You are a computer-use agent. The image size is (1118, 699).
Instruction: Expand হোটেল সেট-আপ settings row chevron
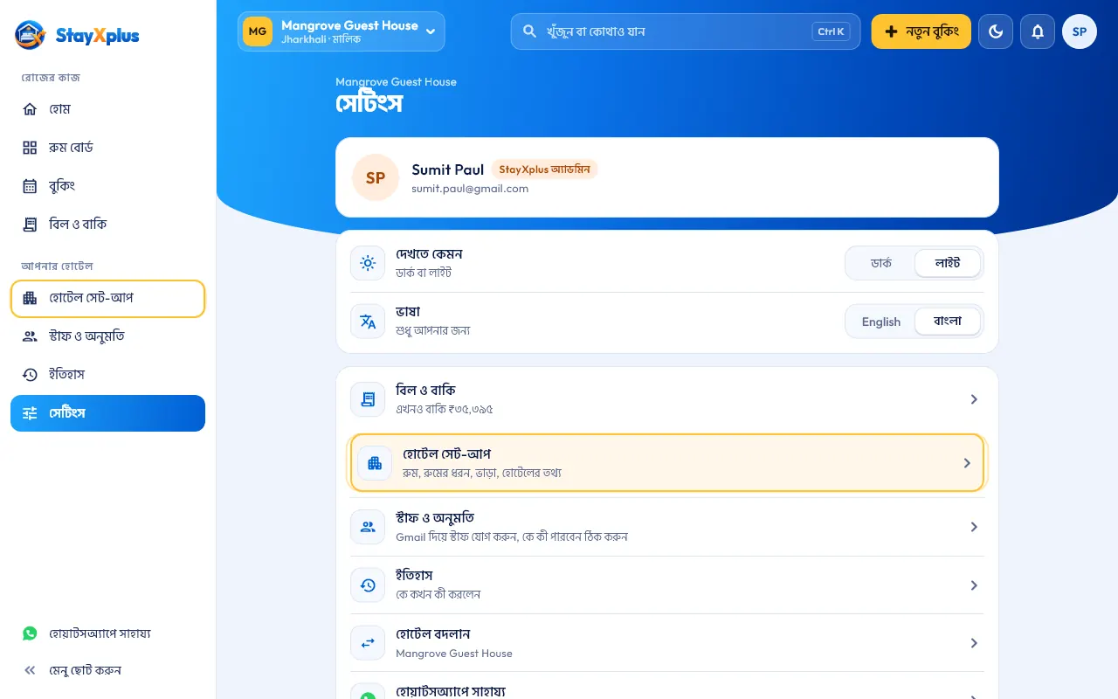pos(967,463)
